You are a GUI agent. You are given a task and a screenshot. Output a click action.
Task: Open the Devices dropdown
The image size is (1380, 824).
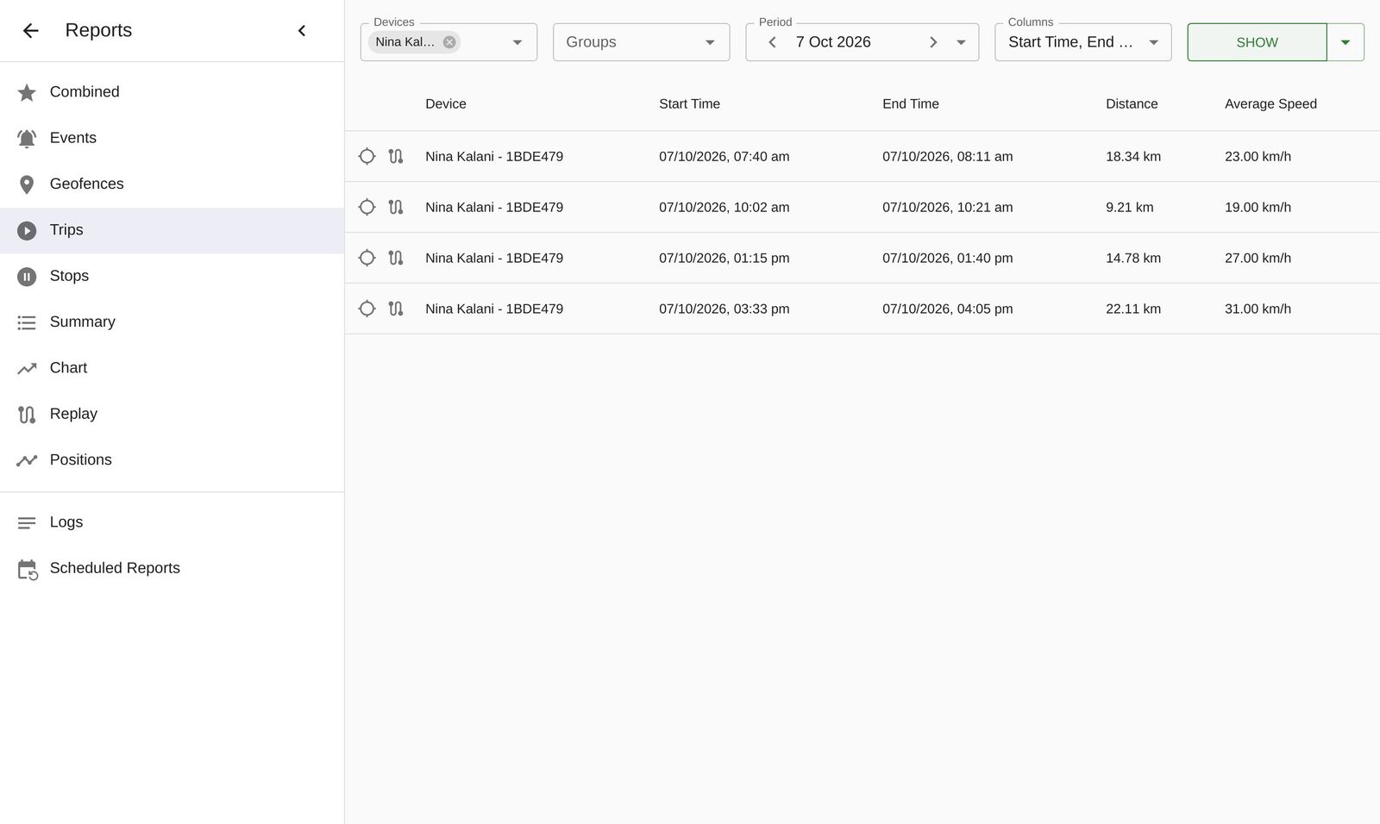tap(517, 42)
